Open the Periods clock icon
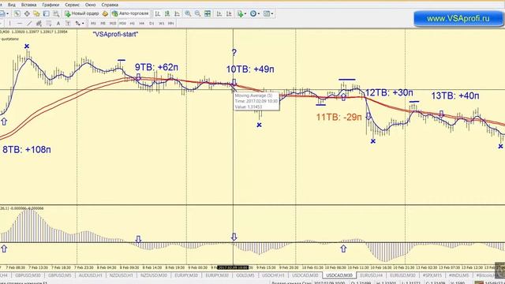The width and height of the screenshot is (505, 284). [253, 13]
